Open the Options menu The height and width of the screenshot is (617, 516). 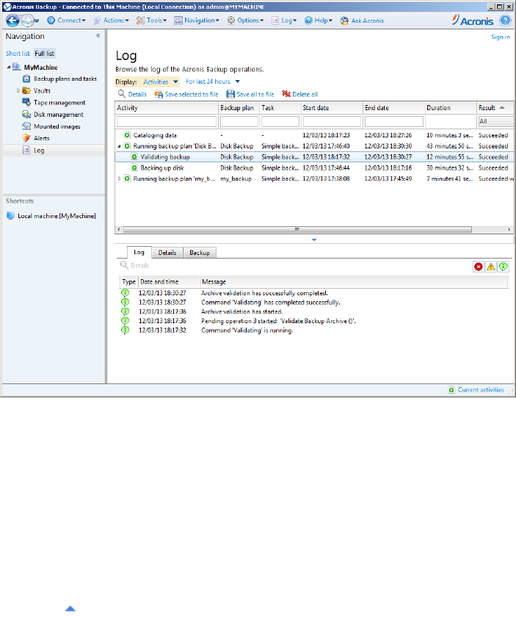pyautogui.click(x=245, y=21)
